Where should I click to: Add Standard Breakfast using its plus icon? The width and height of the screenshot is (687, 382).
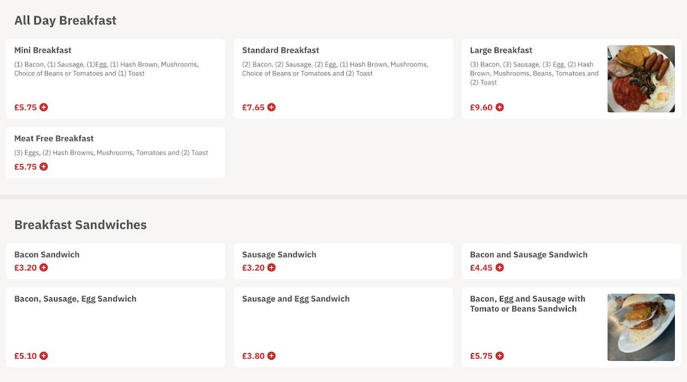271,107
